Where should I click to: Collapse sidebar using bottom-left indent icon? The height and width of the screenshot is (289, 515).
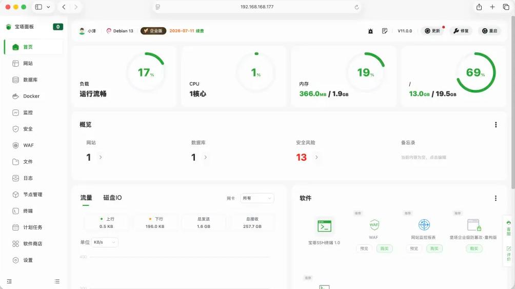click(9, 281)
